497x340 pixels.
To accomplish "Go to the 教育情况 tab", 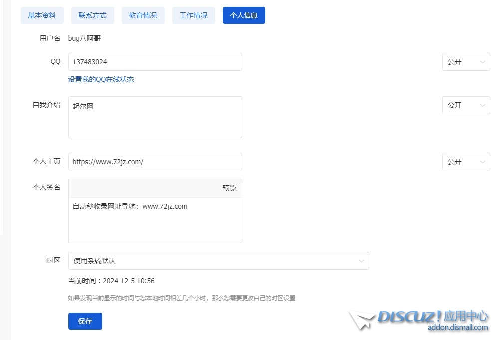I will tap(143, 15).
